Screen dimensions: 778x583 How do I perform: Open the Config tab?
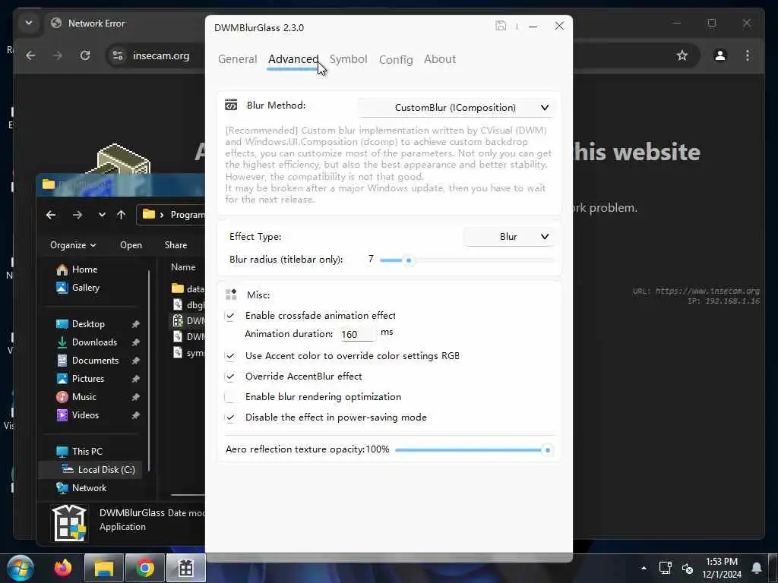click(395, 59)
